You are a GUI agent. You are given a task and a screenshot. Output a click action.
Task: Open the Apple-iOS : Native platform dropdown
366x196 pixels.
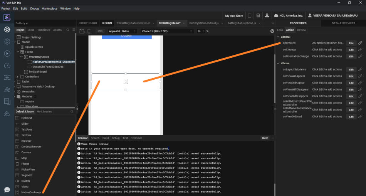pyautogui.click(x=122, y=31)
